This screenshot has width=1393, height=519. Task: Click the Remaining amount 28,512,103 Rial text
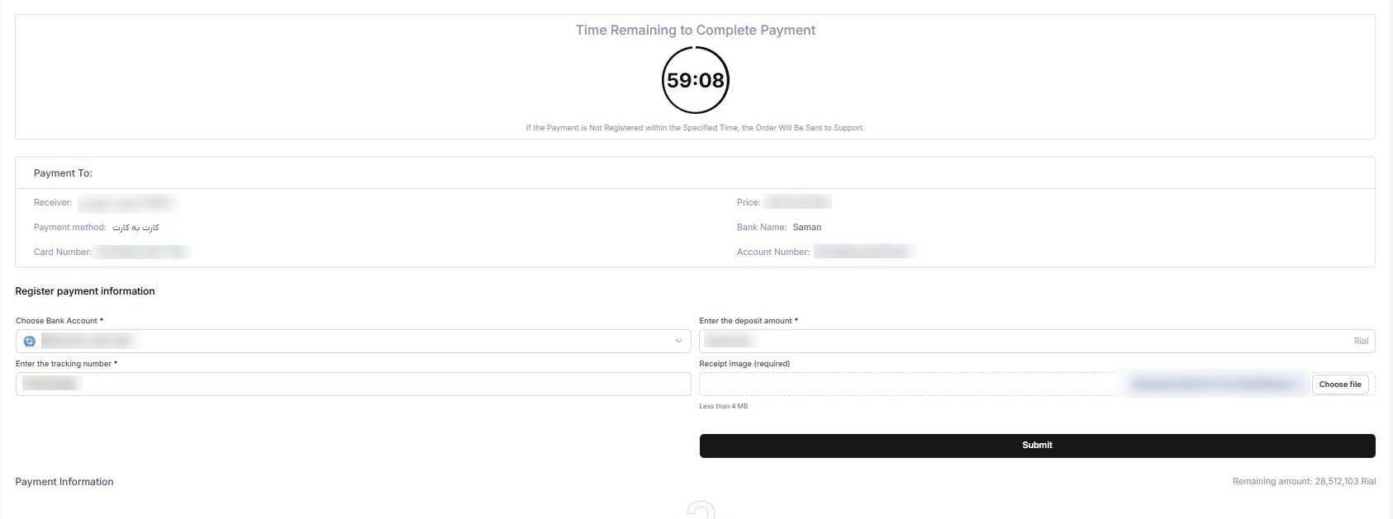pos(1304,481)
